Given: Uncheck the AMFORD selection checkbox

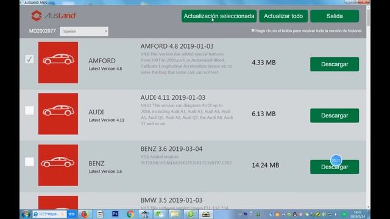Looking at the screenshot, I should (29, 59).
